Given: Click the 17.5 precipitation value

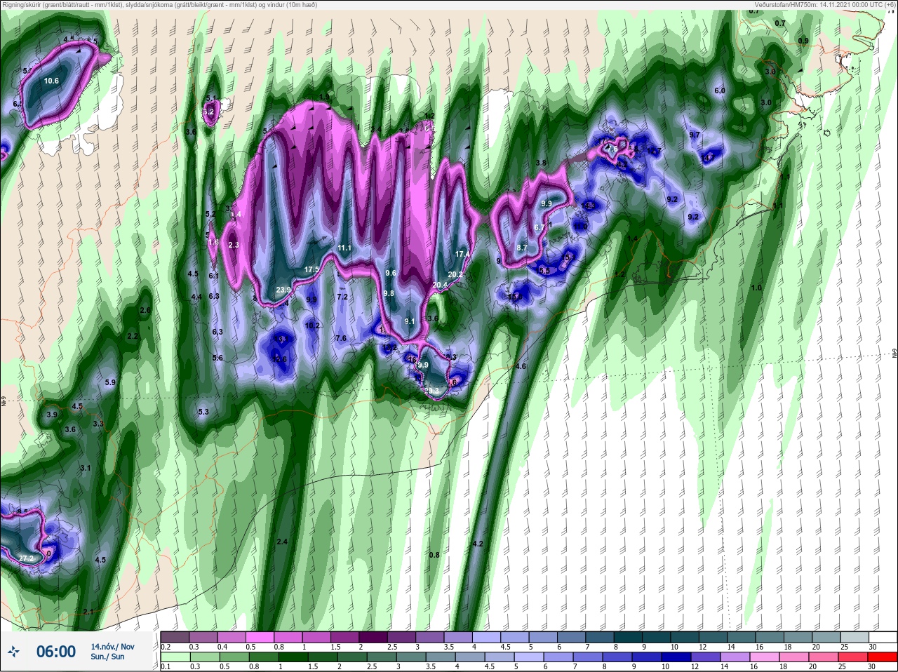Looking at the screenshot, I should pyautogui.click(x=311, y=269).
